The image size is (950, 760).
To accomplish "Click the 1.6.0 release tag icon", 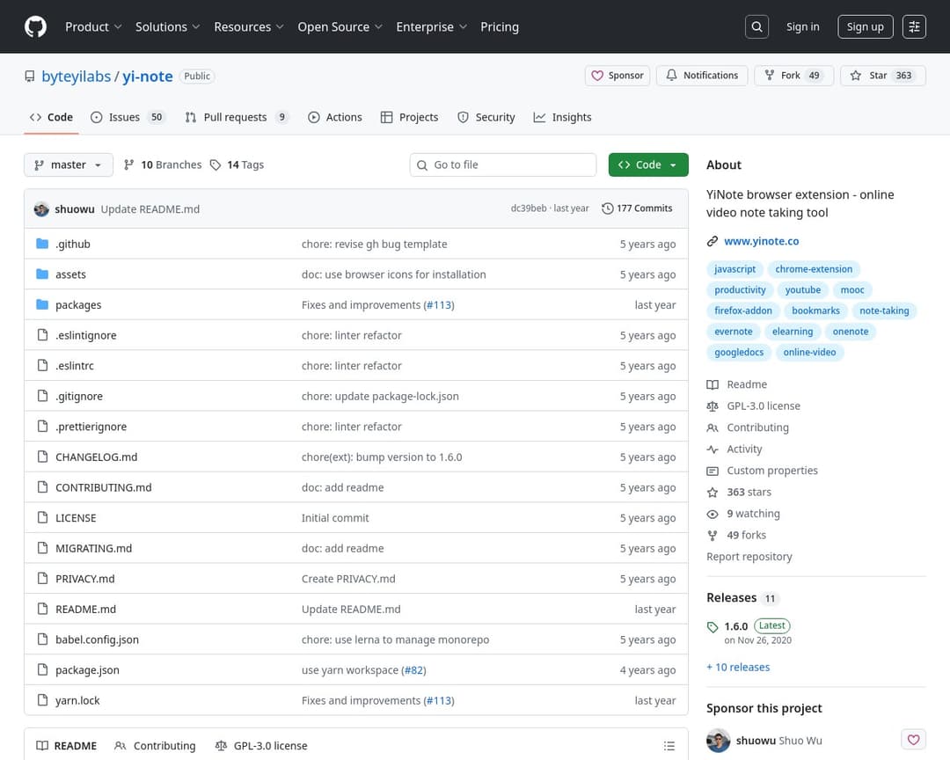I will pos(712,626).
